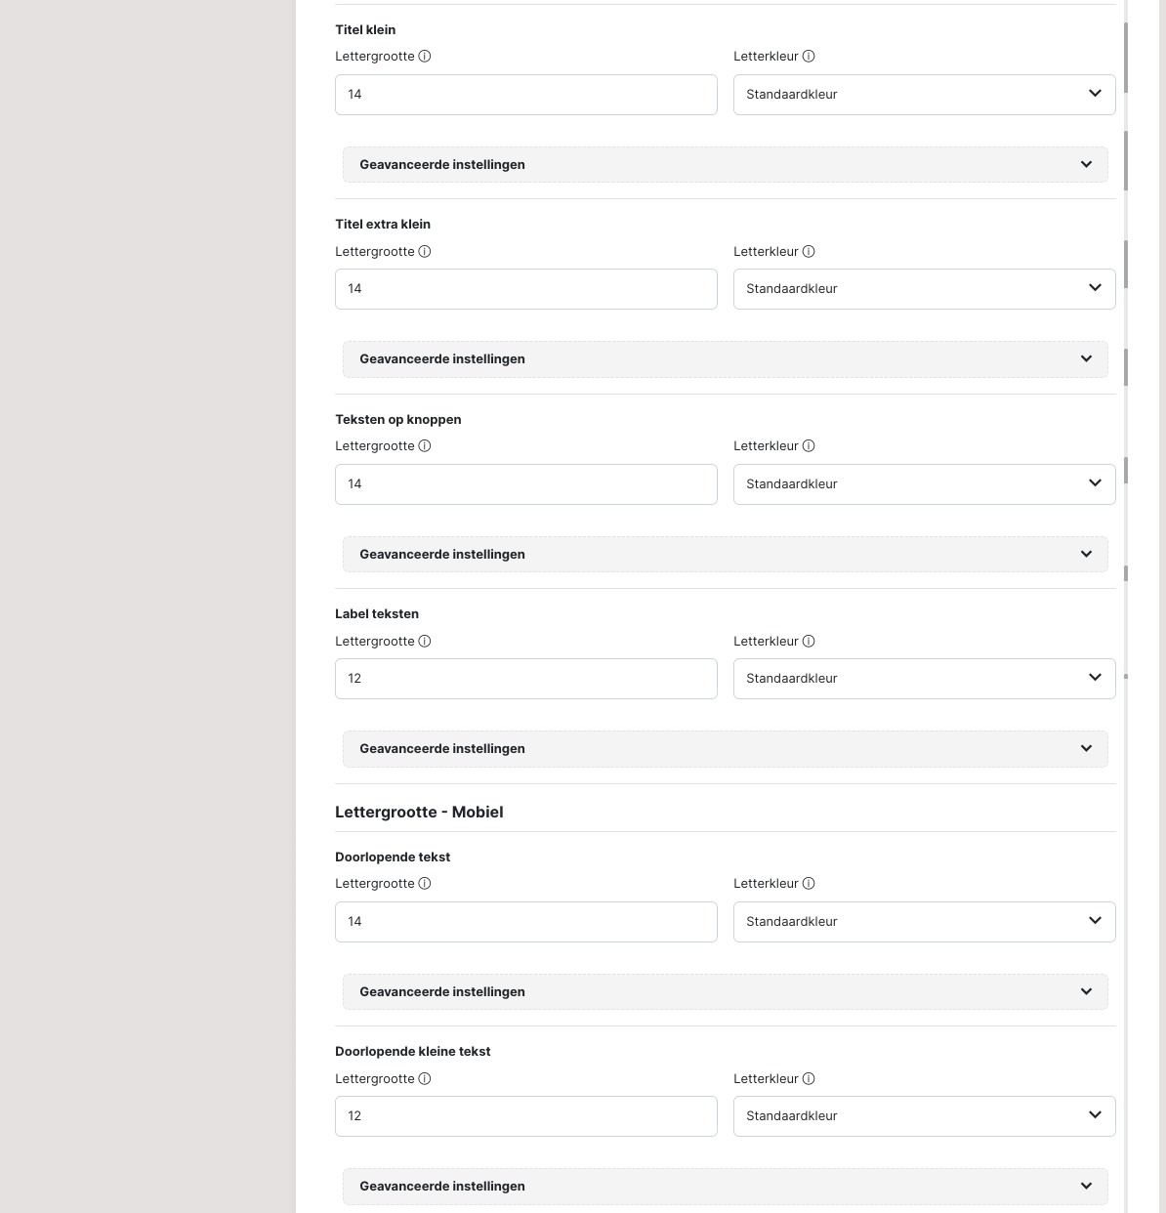Click Letterkleur info icon under Label teksten

click(809, 642)
